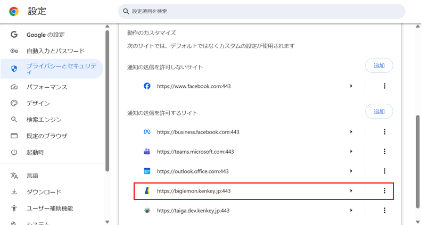Click the browser window icon for 既定のブラウザ
This screenshot has height=225, width=421.
[x=14, y=136]
